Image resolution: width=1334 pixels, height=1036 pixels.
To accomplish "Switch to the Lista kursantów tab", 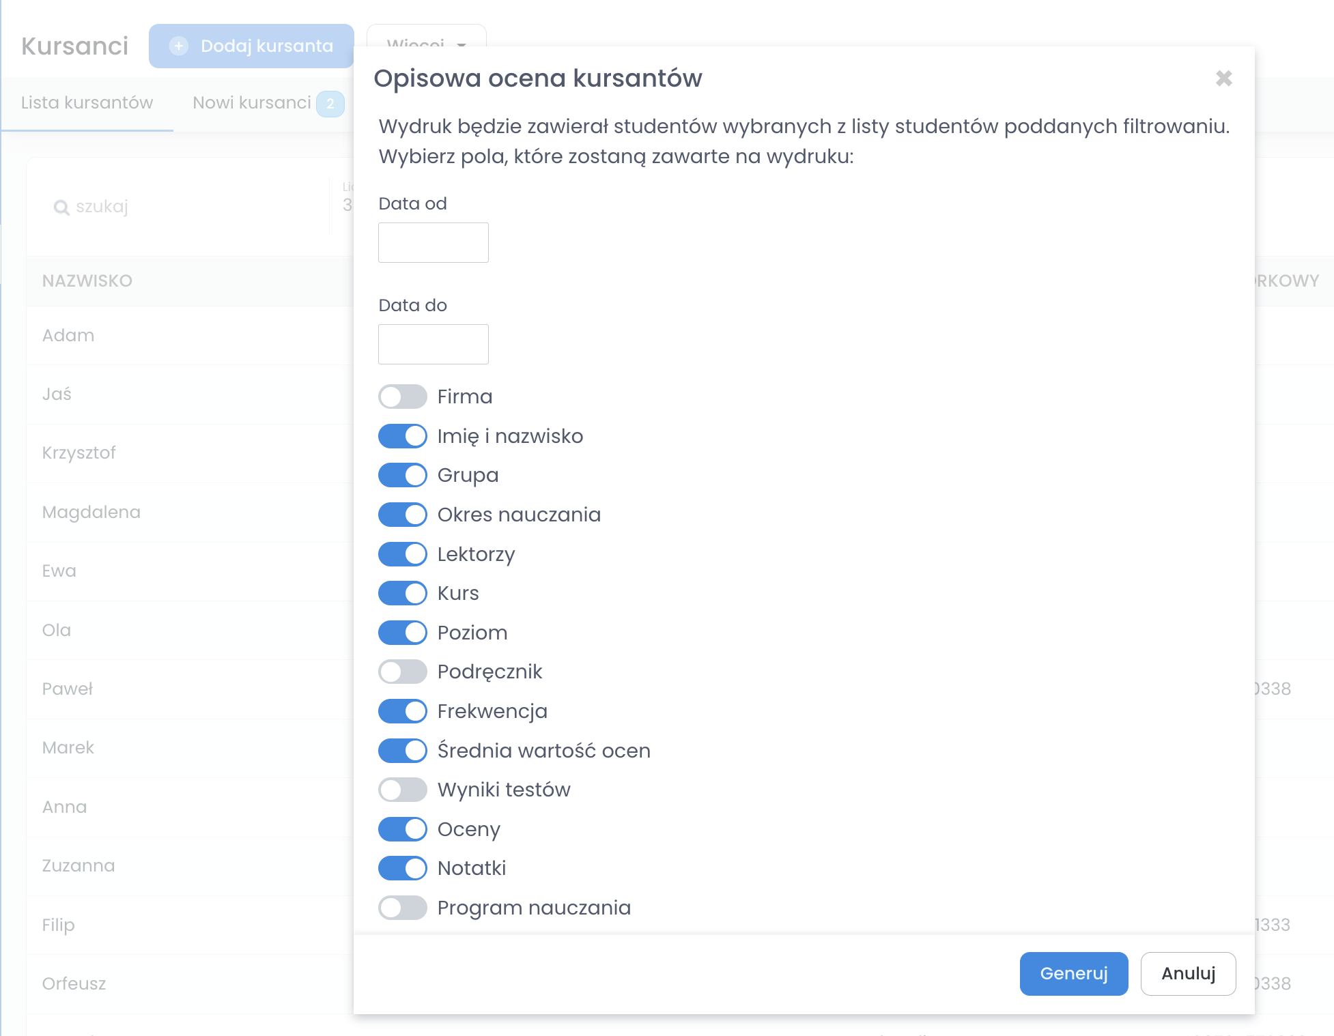I will click(87, 102).
